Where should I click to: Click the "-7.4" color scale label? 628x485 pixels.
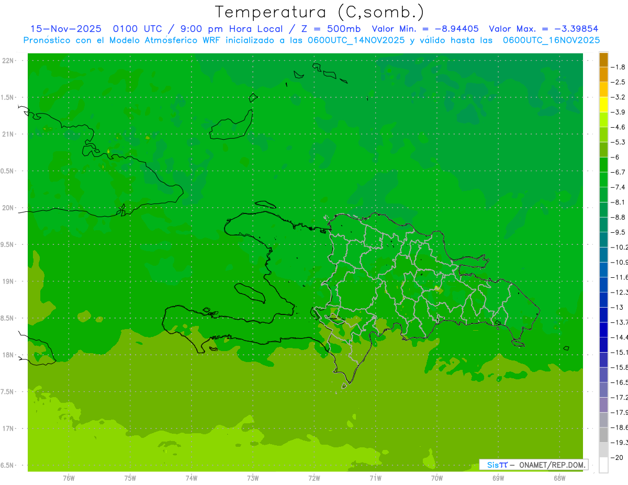tap(619, 187)
